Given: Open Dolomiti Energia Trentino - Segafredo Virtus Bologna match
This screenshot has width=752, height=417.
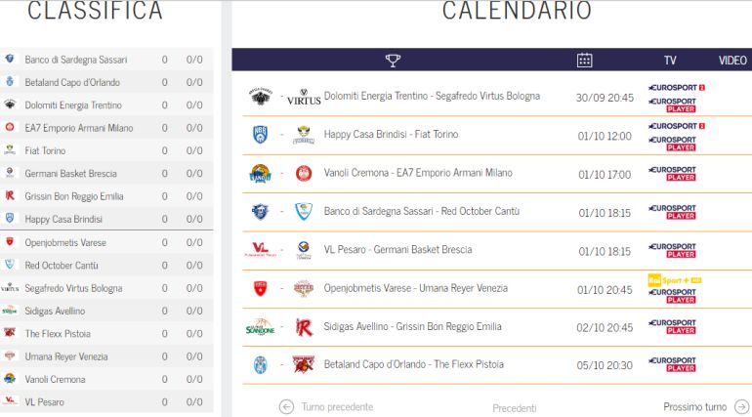Looking at the screenshot, I should [432, 96].
